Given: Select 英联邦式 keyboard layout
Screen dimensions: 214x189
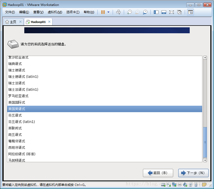Looking at the screenshot, I should pos(104,128).
